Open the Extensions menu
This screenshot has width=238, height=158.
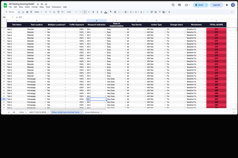click(x=56, y=7)
